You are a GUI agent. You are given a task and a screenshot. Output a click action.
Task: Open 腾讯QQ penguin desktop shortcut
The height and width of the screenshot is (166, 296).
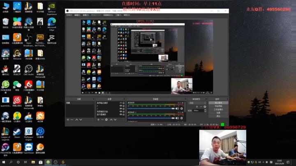[5, 70]
